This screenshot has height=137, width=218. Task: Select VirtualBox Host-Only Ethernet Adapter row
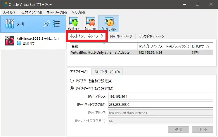(x=141, y=52)
